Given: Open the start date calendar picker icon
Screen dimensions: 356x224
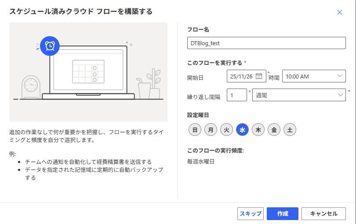Looking at the screenshot, I should tap(259, 76).
